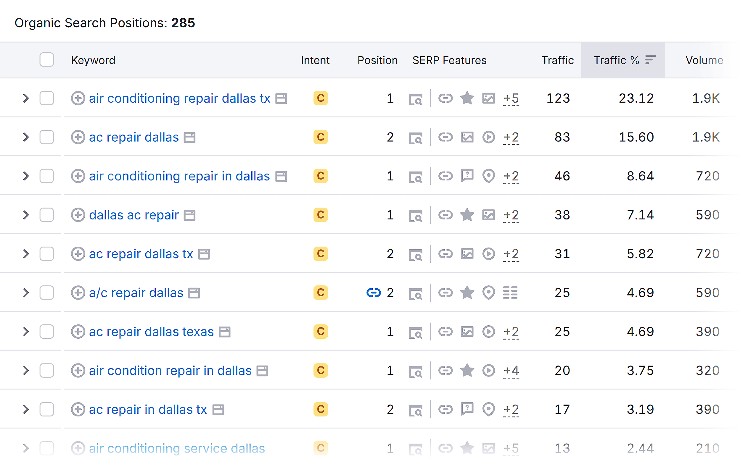Expand the 'air conditioning repair in dallas' row
The width and height of the screenshot is (740, 459).
(x=26, y=176)
